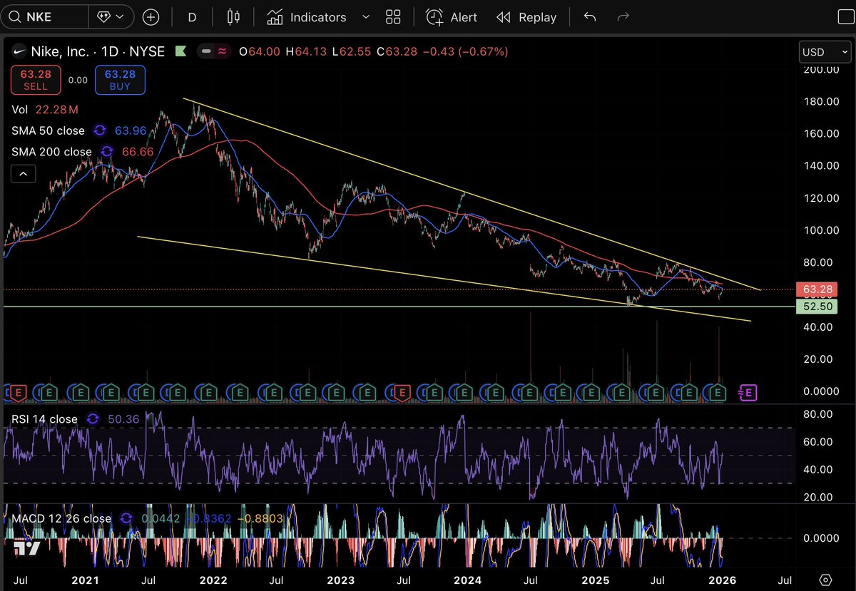
Task: Click the refresh icon beside SMA 200
Action: coord(107,151)
